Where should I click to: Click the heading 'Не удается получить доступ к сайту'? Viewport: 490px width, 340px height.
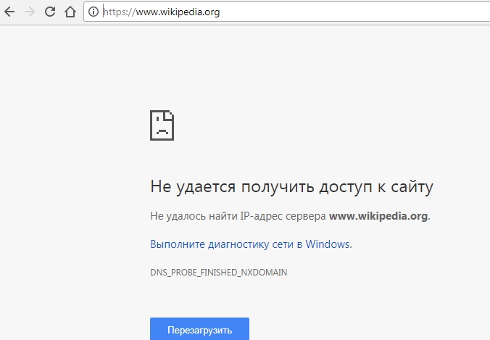click(291, 187)
